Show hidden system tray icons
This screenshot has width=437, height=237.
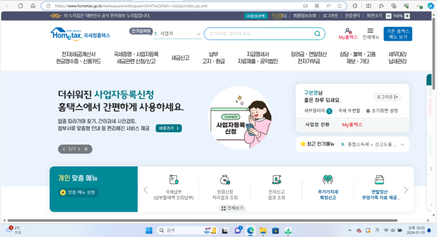[x=349, y=231]
